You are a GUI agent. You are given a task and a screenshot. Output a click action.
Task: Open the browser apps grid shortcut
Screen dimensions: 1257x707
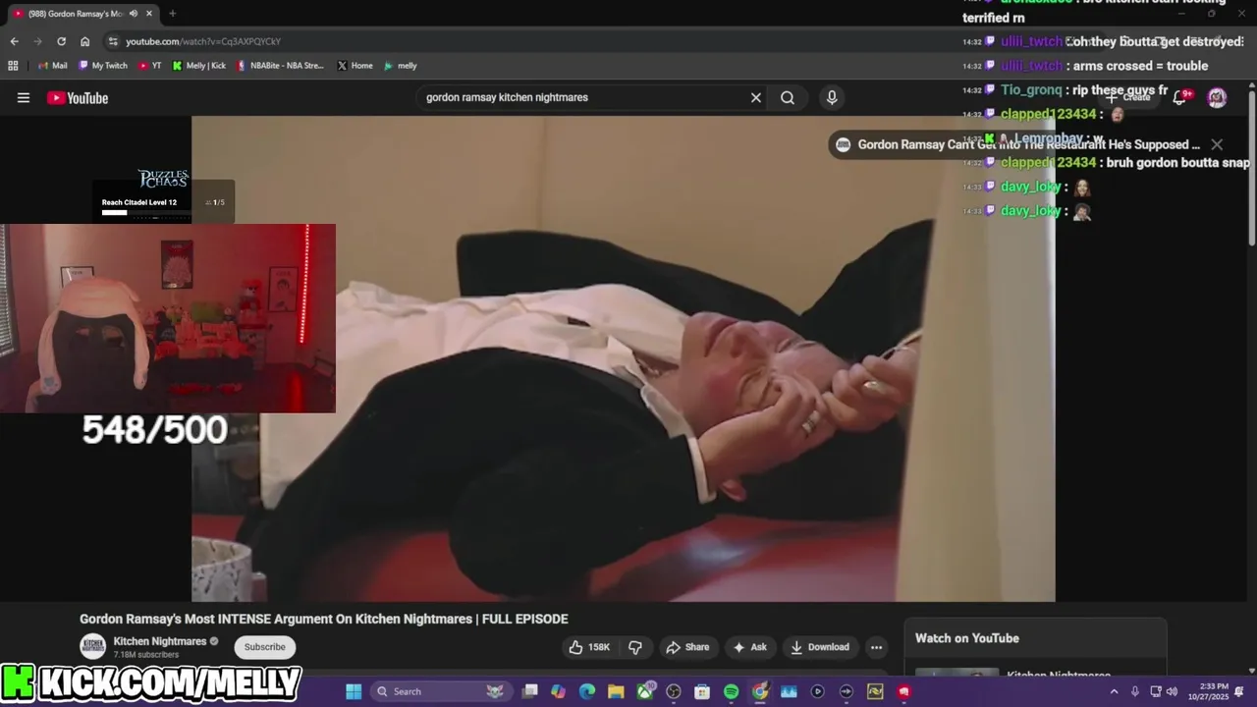tap(13, 66)
